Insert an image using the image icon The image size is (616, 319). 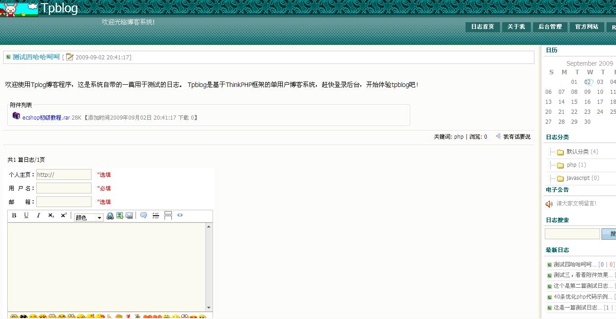click(x=120, y=216)
